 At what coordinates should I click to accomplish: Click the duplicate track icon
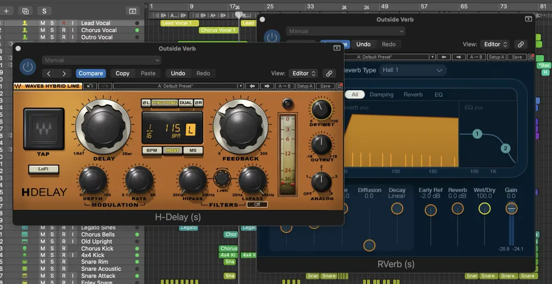26,11
